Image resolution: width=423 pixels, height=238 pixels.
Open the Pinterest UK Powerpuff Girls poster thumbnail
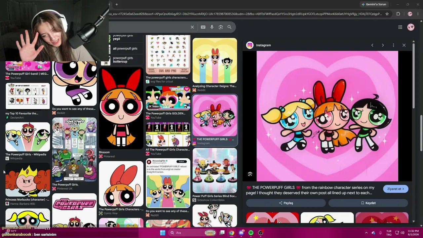pos(74,150)
